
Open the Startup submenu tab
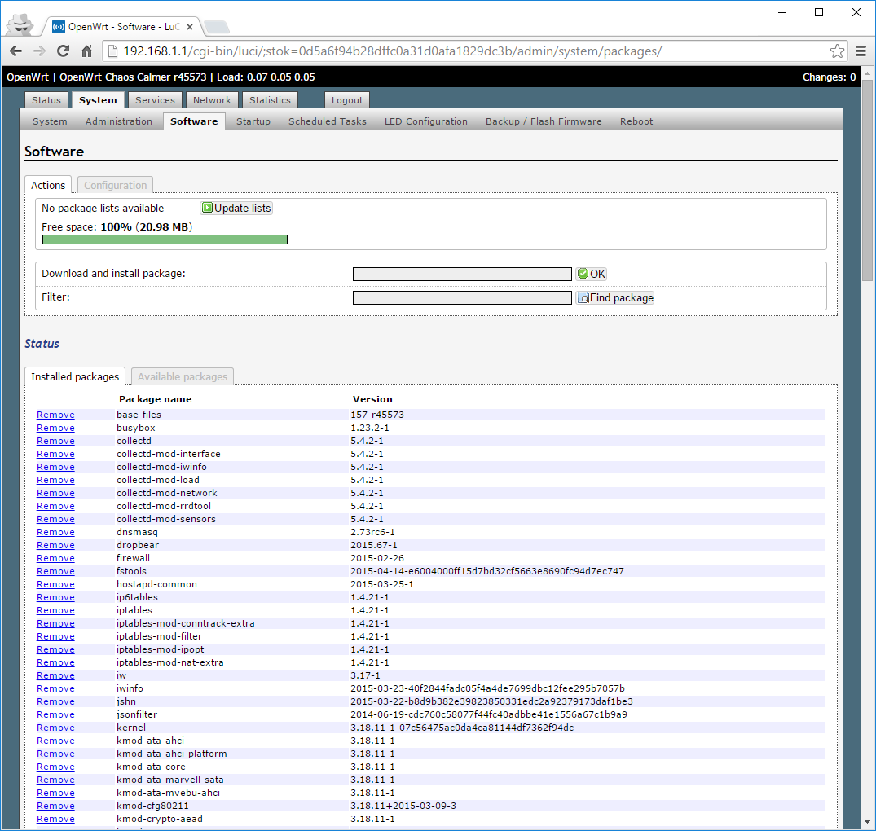[253, 121]
